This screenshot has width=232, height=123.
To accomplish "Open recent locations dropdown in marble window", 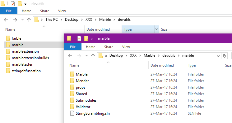I will (x=86, y=55).
